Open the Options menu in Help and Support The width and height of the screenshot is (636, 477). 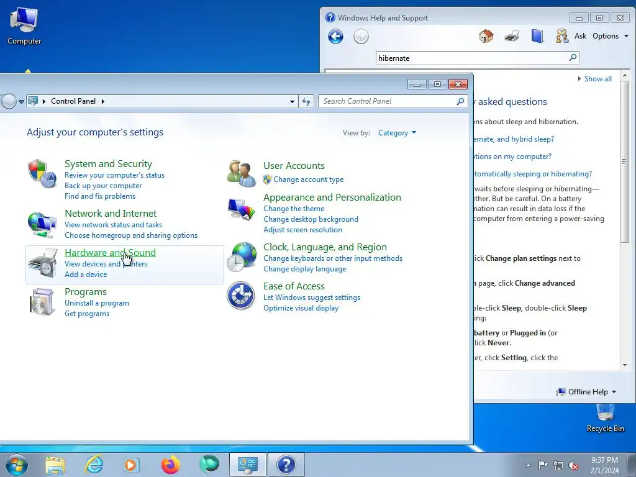point(611,36)
